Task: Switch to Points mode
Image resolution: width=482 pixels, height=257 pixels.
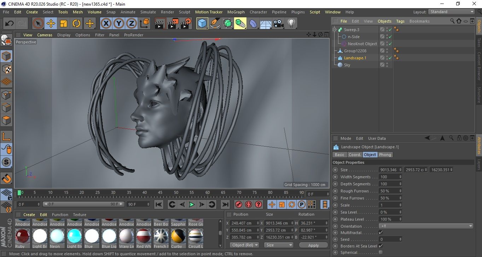Action: [x=6, y=95]
